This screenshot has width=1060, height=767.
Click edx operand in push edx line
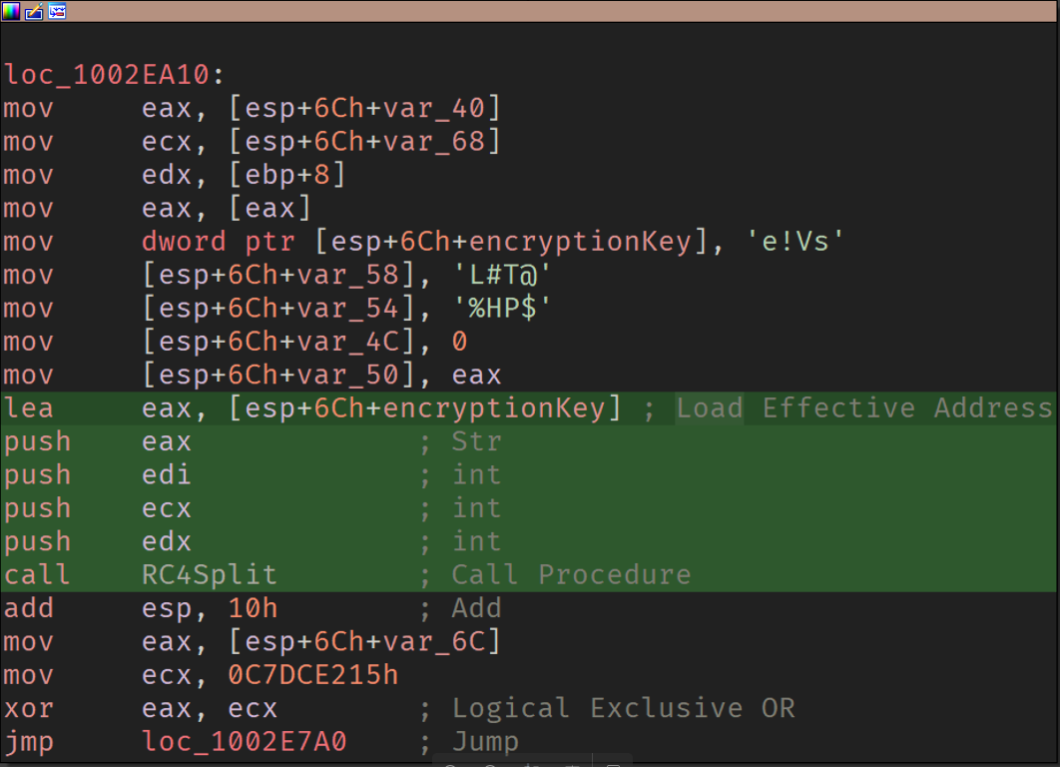(x=167, y=541)
